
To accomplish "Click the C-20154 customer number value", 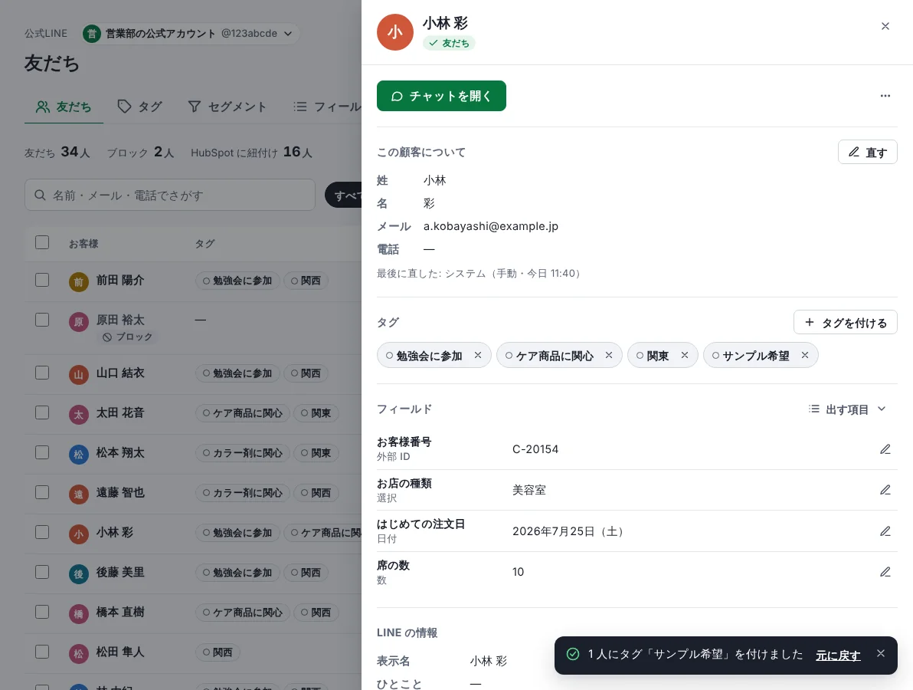I will click(535, 449).
